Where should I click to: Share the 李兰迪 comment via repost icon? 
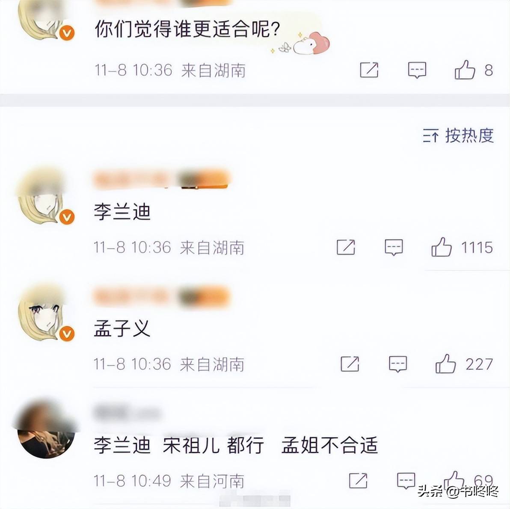coord(346,247)
